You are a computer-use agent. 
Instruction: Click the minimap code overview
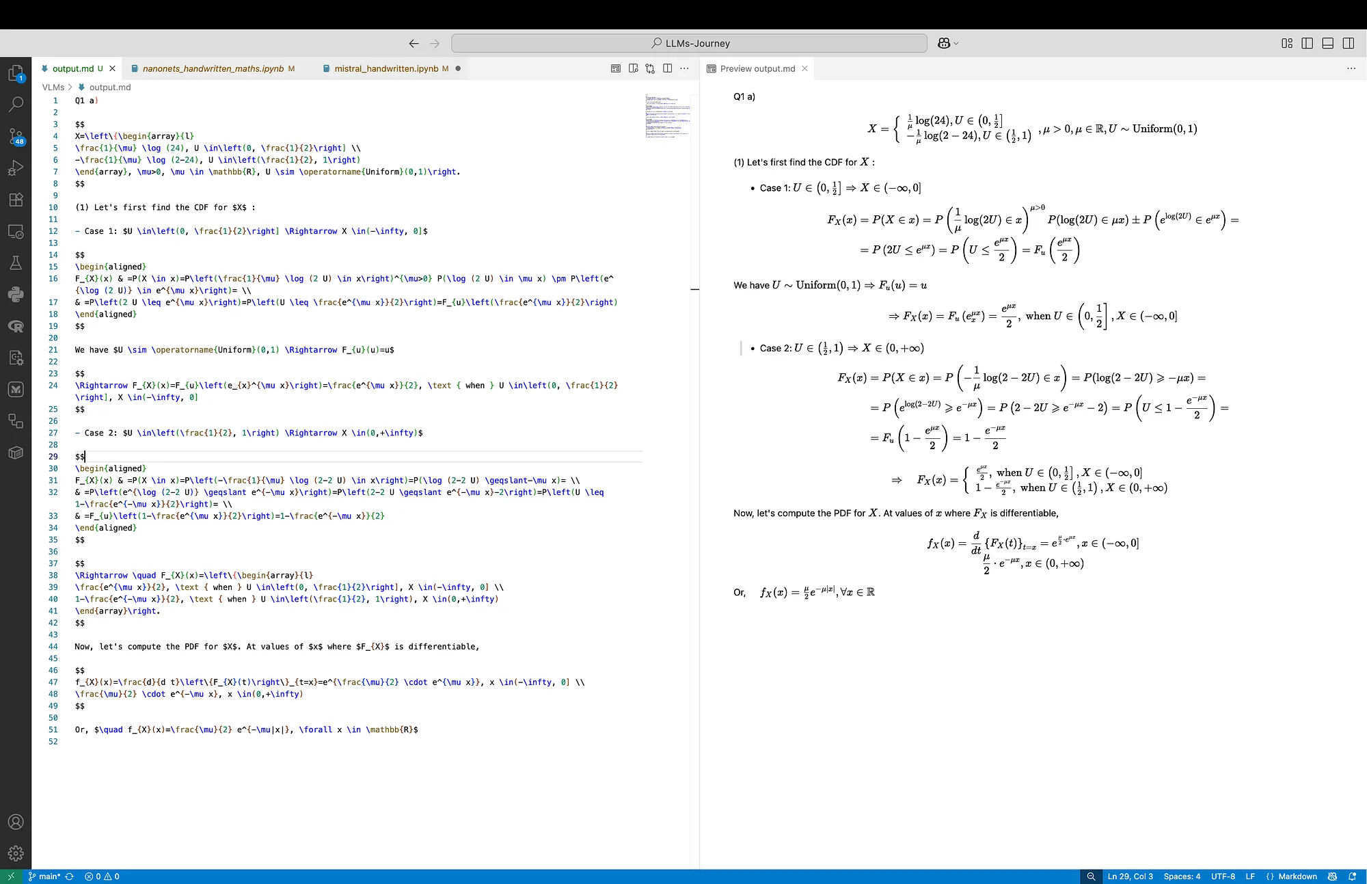click(668, 116)
